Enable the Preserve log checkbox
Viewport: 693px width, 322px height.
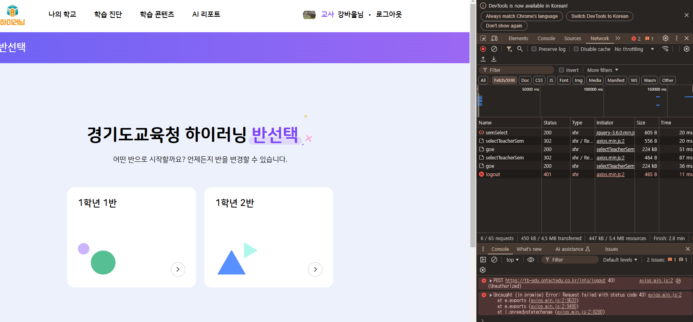[534, 49]
